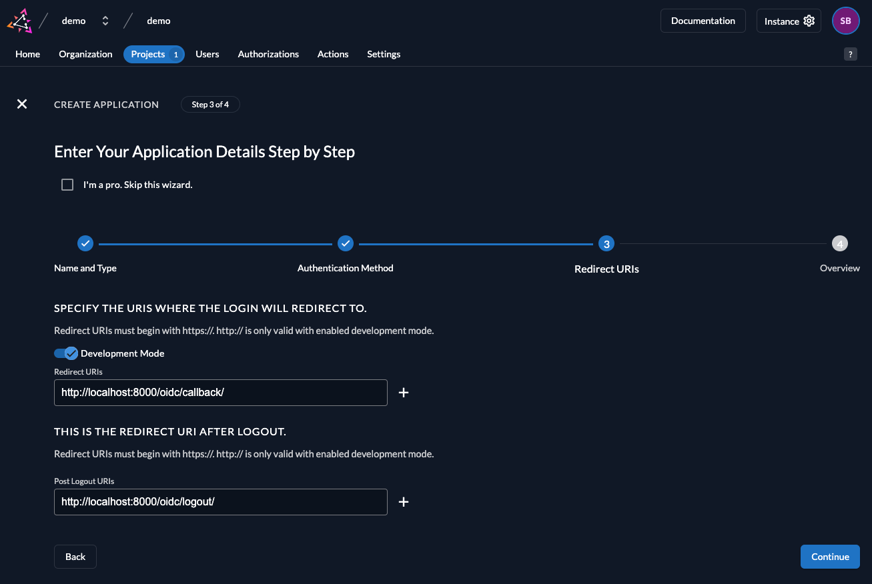The image size is (872, 584).
Task: Click the completed Name and Type checkmark
Action: click(85, 243)
